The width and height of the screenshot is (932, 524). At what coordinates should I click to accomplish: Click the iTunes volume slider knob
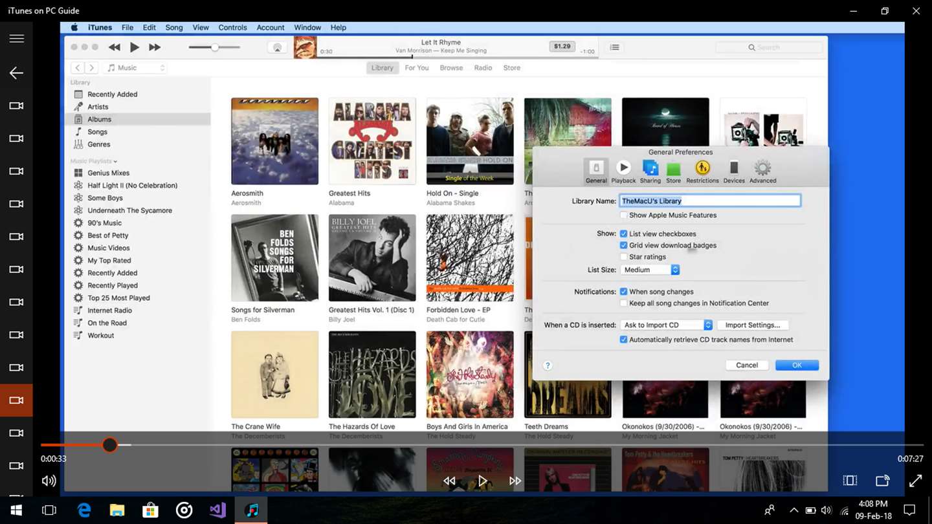[214, 47]
